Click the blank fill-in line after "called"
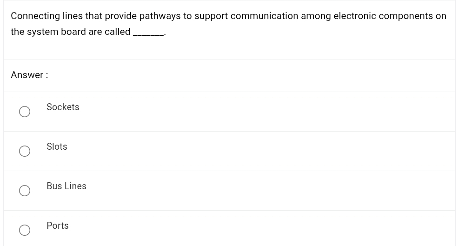This screenshot has width=458, height=246. pos(148,33)
